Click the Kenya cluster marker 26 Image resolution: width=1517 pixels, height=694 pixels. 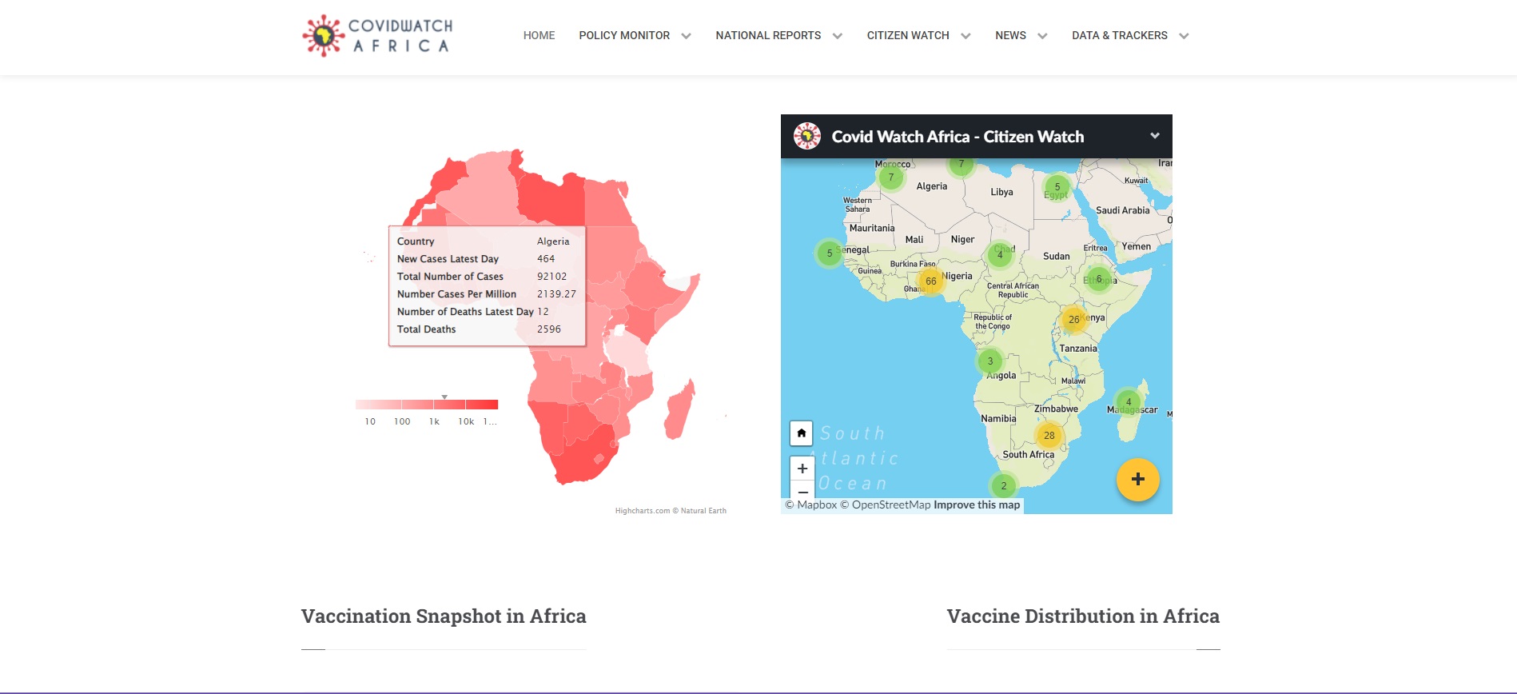[1073, 320]
